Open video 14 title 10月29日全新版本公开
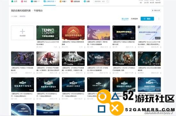The height and width of the screenshot is (116, 176). [x=73, y=95]
